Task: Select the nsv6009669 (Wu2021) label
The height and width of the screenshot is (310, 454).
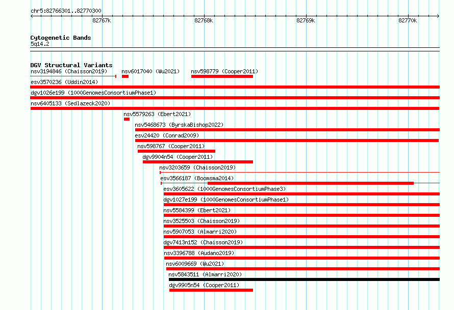Action: point(195,264)
